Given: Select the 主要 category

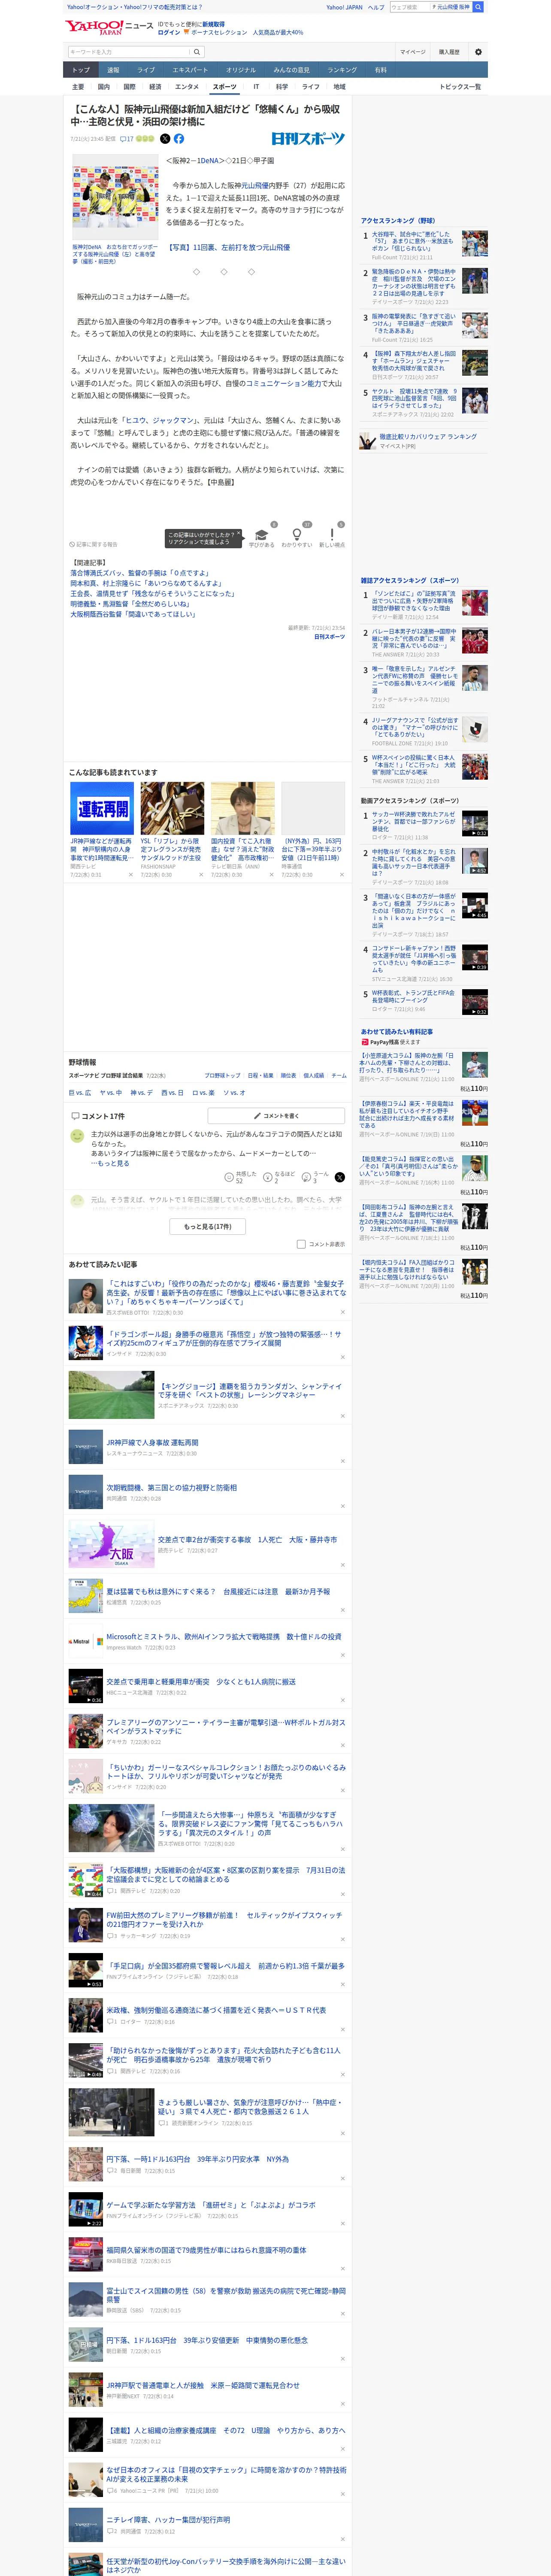Looking at the screenshot, I should point(78,87).
